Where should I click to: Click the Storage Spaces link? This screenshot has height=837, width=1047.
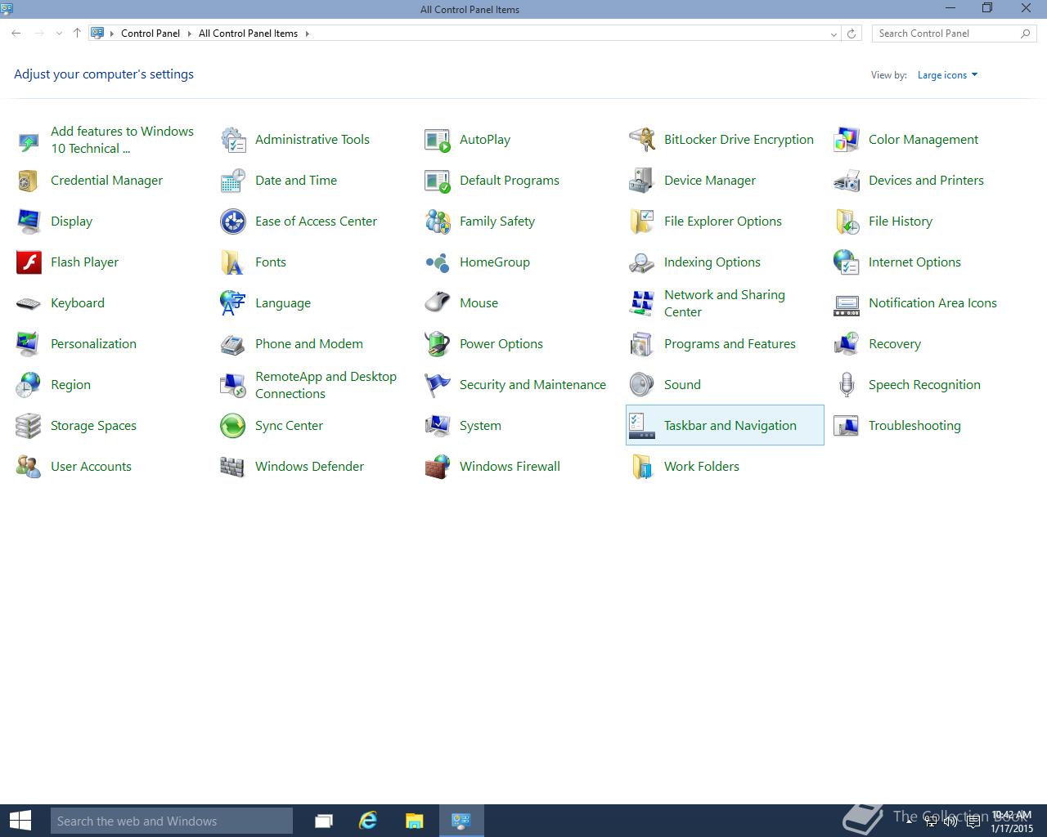[x=93, y=426]
